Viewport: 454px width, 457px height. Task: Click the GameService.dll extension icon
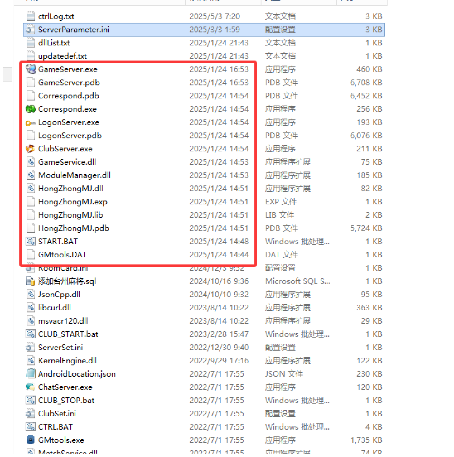pos(31,162)
